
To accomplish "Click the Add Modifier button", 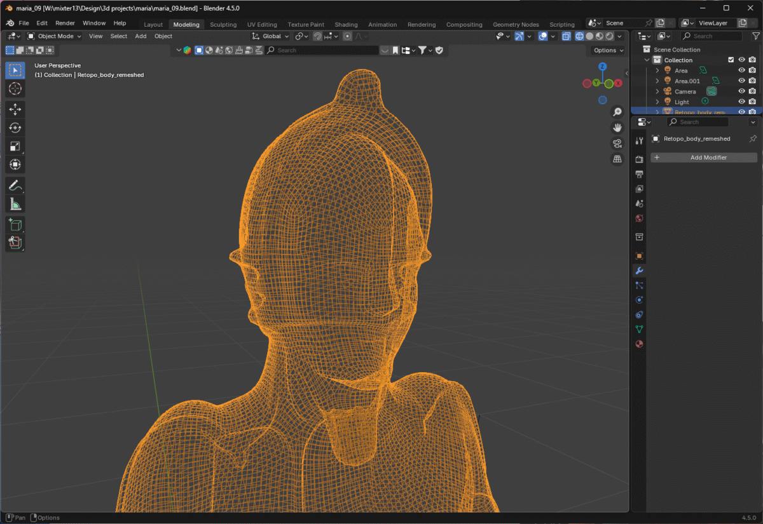I will point(704,158).
